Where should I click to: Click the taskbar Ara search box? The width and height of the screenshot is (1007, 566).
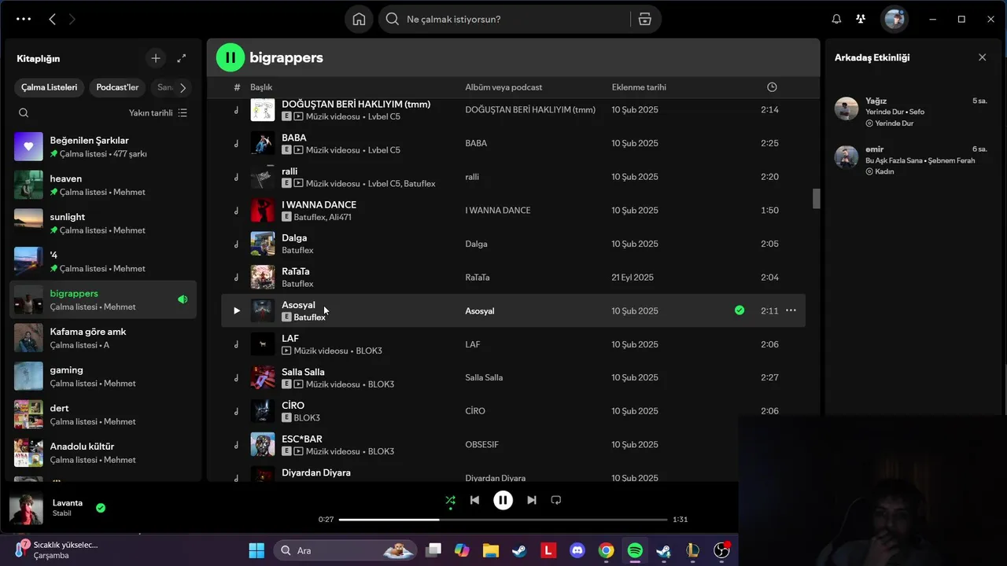[x=346, y=550]
